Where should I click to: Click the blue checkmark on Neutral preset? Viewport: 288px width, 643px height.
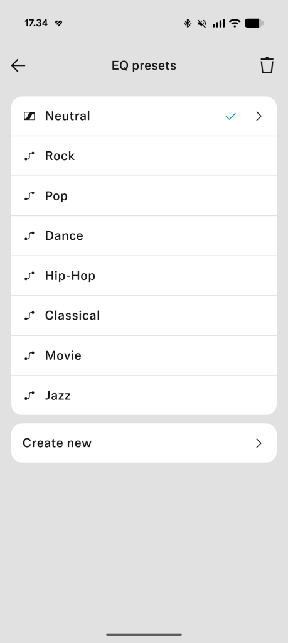(x=231, y=116)
